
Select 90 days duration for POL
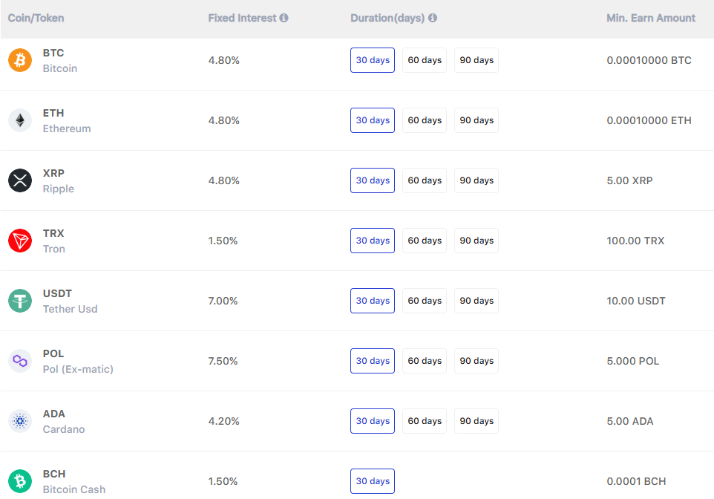476,361
